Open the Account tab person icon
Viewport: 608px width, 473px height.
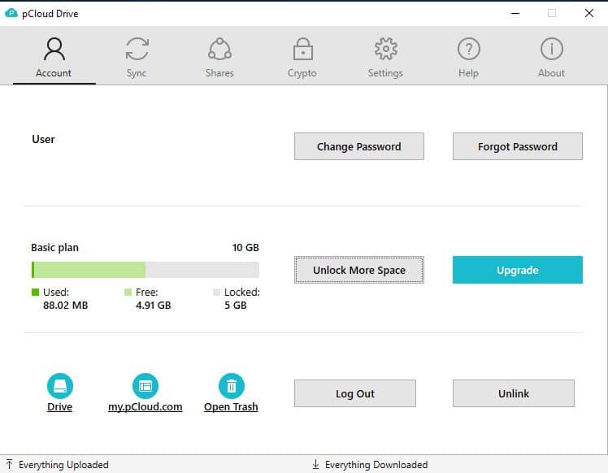(x=54, y=49)
